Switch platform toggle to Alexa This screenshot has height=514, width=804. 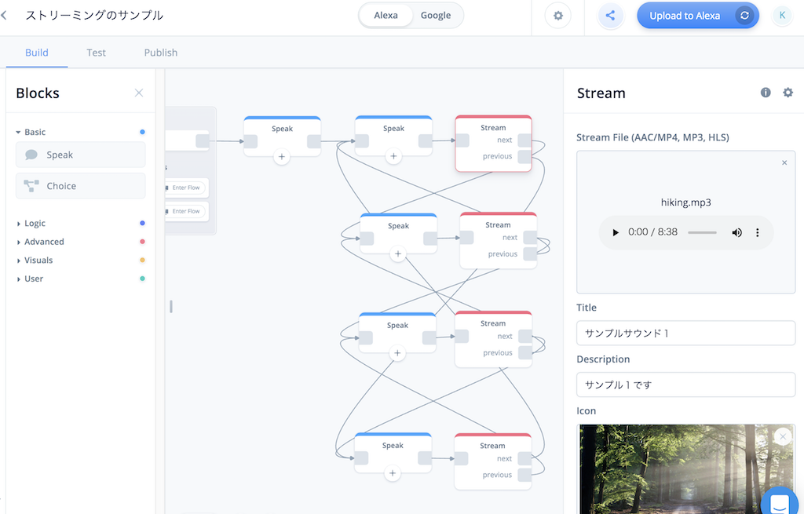tap(386, 16)
